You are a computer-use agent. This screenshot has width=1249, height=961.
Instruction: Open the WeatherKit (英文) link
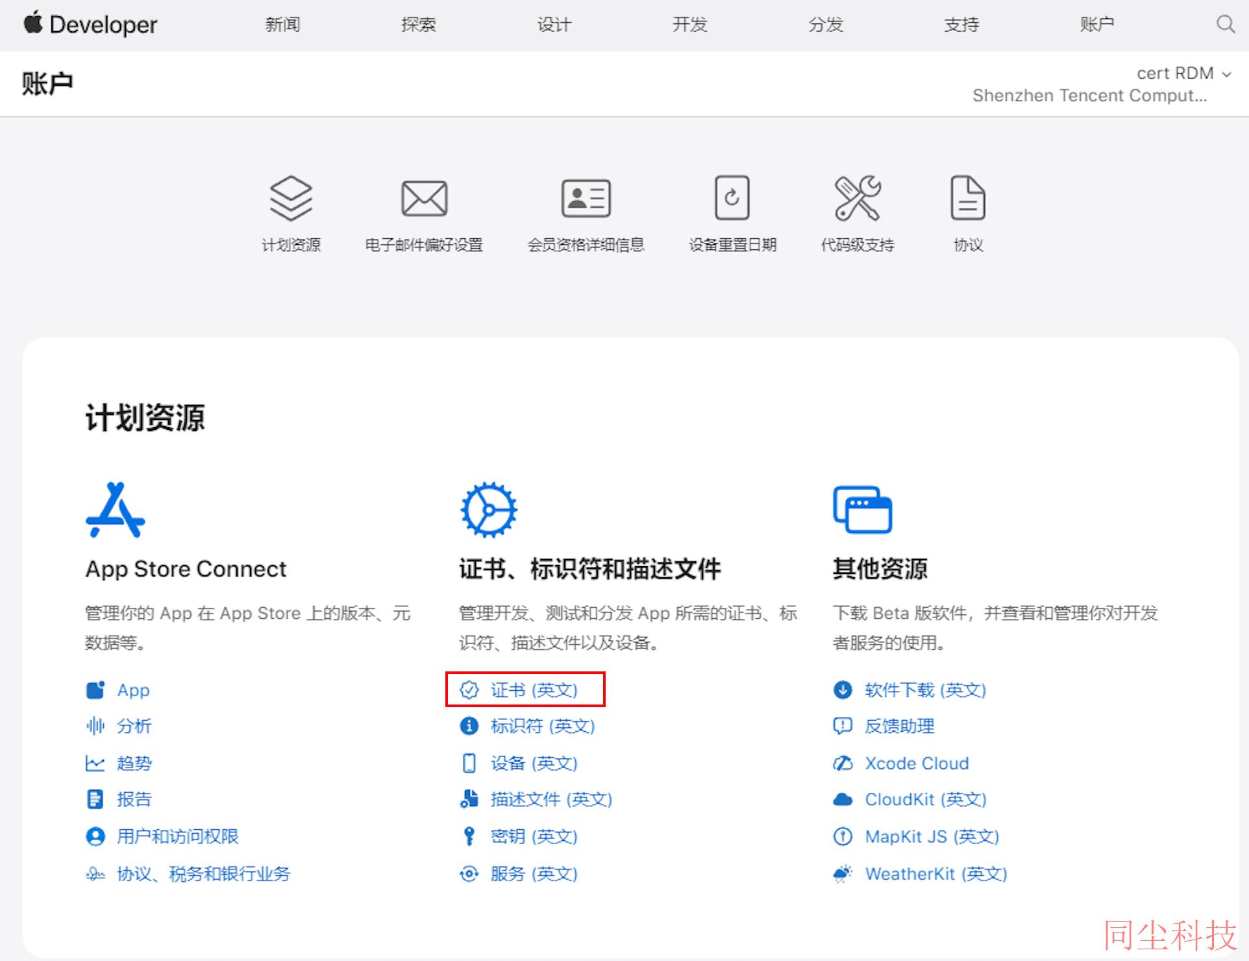click(936, 874)
